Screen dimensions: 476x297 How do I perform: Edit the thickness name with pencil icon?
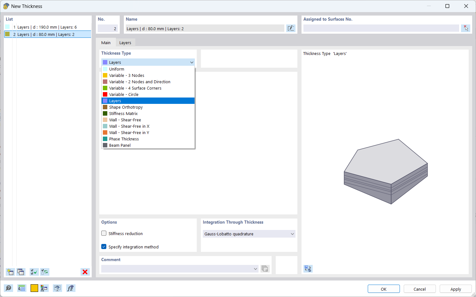(291, 28)
